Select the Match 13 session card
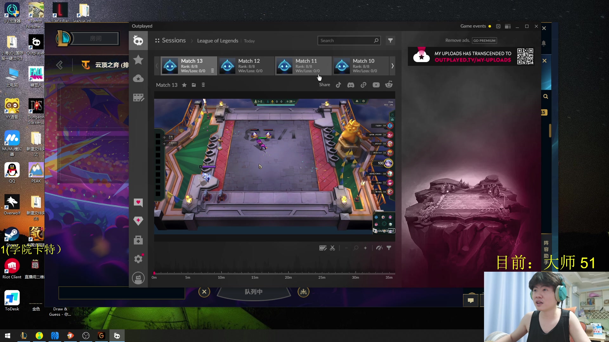This screenshot has width=609, height=342. coord(189,66)
